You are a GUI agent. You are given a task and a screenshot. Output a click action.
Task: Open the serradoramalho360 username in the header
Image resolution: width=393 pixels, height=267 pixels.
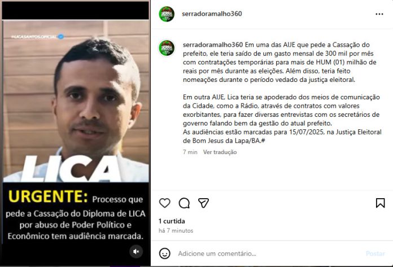tap(212, 14)
